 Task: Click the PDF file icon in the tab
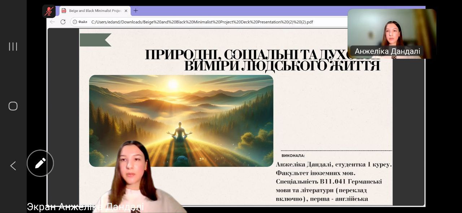point(64,11)
